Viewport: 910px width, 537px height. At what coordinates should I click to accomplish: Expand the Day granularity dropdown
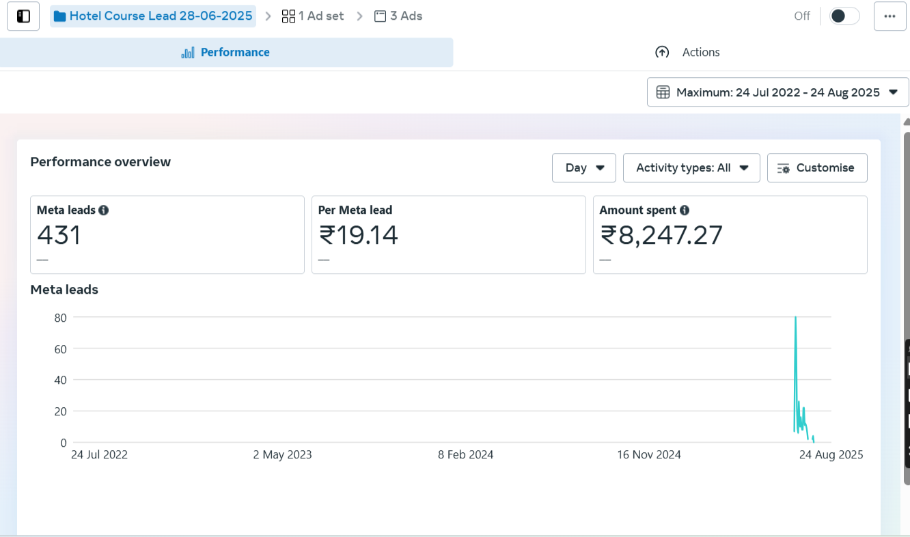click(x=584, y=168)
